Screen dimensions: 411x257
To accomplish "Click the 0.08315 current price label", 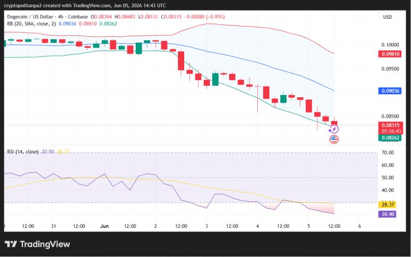I will [x=391, y=125].
